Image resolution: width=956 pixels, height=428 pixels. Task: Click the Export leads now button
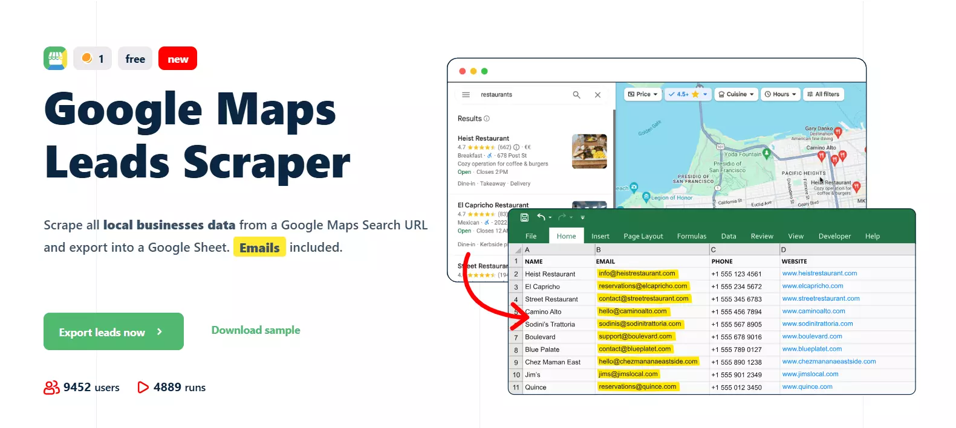[114, 331]
